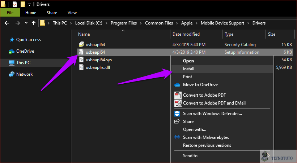
Task: Go up one folder level arrow
Action: [34, 23]
